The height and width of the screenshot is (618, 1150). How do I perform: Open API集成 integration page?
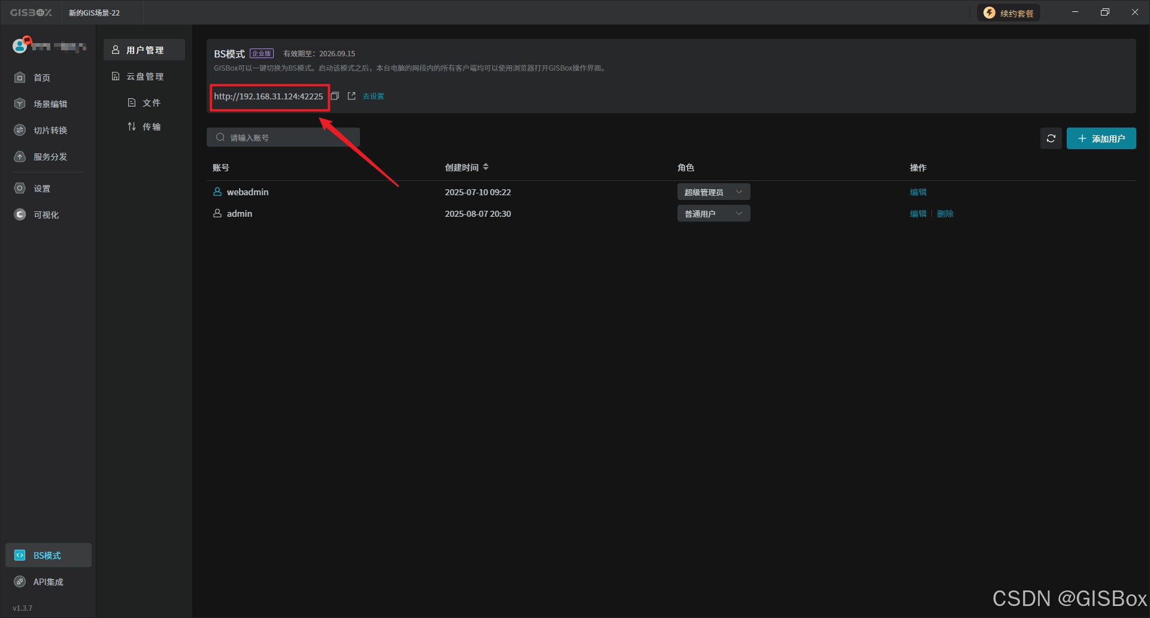point(48,582)
